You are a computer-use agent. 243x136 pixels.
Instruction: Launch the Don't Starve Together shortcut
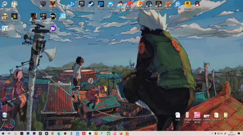tap(5, 18)
